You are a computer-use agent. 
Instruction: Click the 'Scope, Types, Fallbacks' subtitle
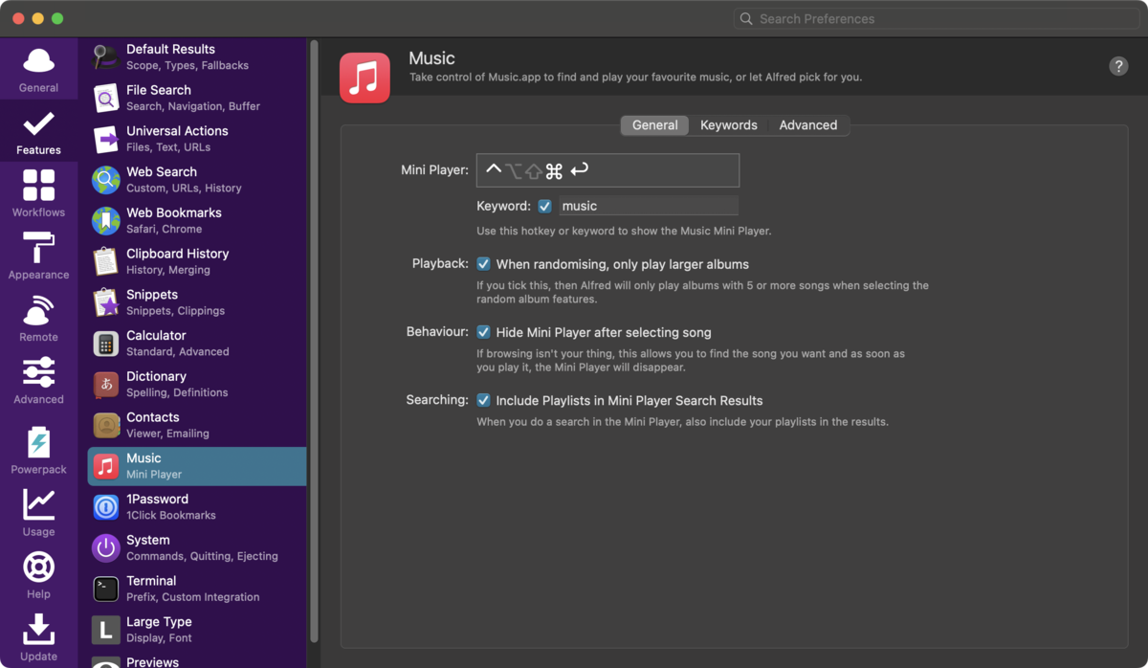[x=188, y=65]
